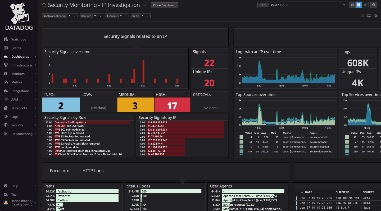The height and width of the screenshot is (211, 381).
Task: Star the Security Monitoring dashboard
Action: (x=43, y=5)
